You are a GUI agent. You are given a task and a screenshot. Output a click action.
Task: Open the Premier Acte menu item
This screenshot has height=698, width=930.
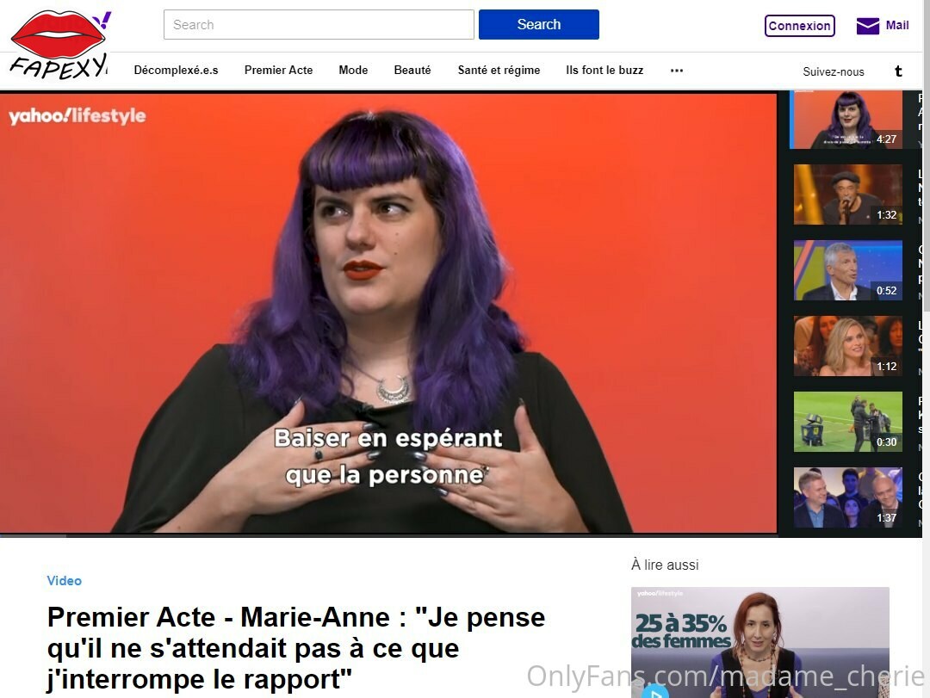pos(278,70)
